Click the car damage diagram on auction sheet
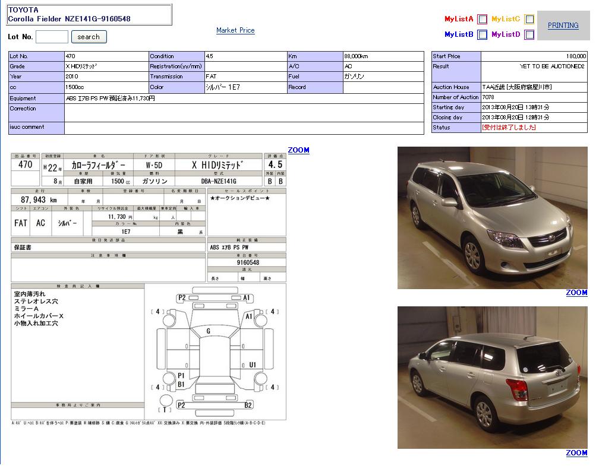The height and width of the screenshot is (469, 599). 216,350
